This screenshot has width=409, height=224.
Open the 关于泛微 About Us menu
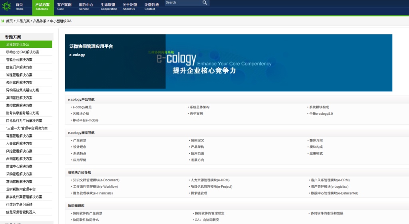[130, 7]
